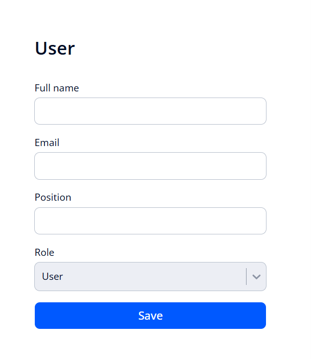This screenshot has height=359, width=311.
Task: Place cursor in the field under Email
Action: click(x=150, y=166)
